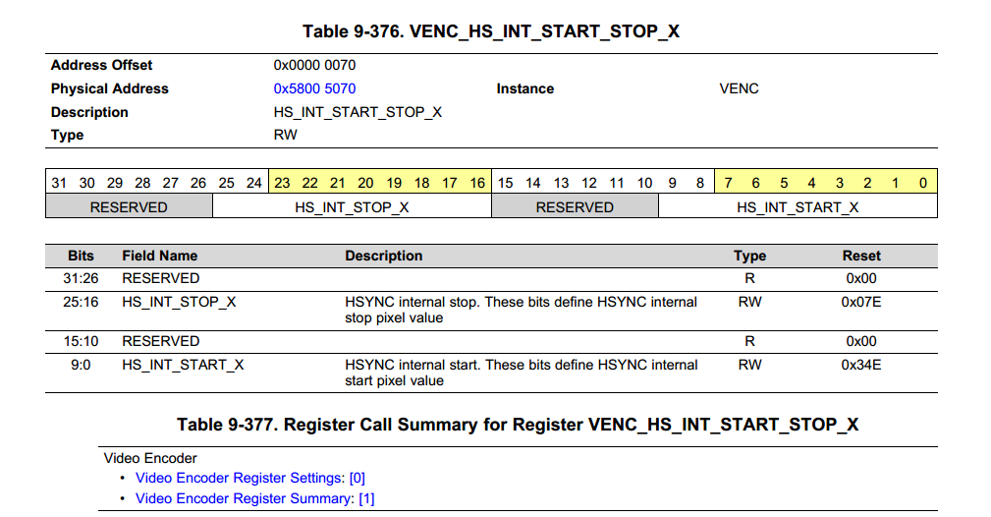Viewport: 991px width, 517px height.
Task: Select the left RESERVED cell in the bit diagram
Action: click(x=129, y=207)
